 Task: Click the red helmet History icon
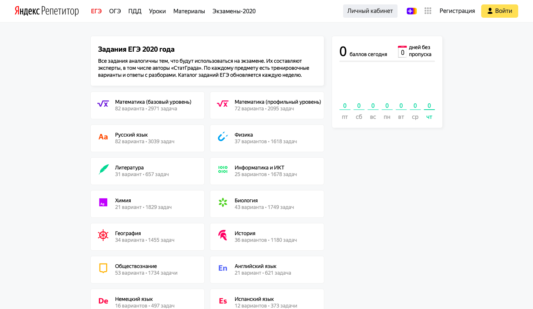(x=222, y=235)
